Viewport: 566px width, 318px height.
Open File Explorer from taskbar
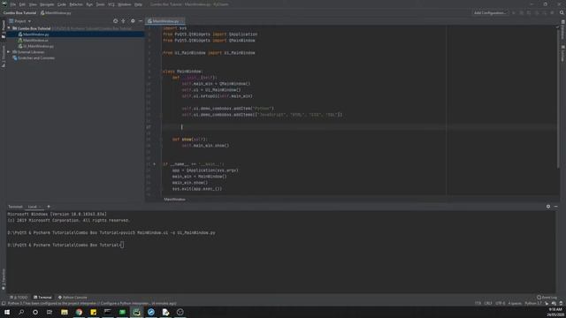pyautogui.click(x=65, y=312)
